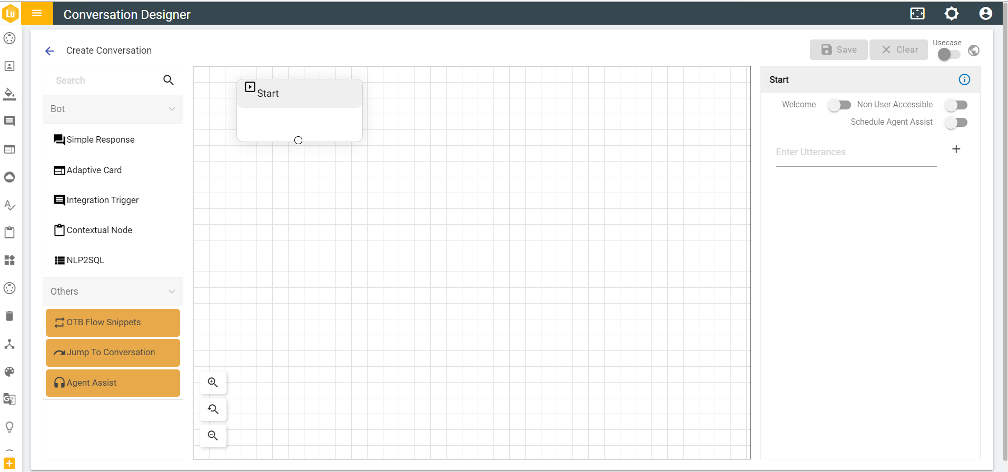Viewport: 1008px width, 472px height.
Task: Zoom out on the canvas
Action: [213, 436]
